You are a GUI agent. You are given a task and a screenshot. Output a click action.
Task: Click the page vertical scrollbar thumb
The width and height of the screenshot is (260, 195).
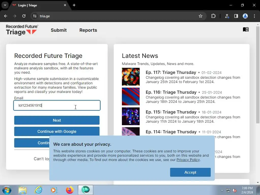tap(258, 75)
